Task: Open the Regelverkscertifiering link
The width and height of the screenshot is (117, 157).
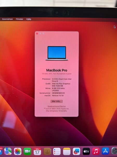Action: click(x=56, y=106)
